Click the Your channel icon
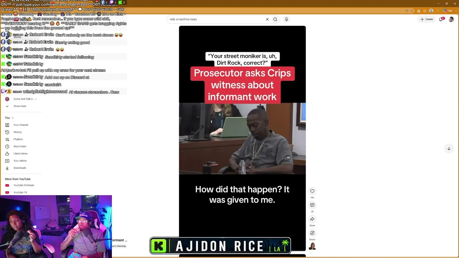 [x=7, y=125]
